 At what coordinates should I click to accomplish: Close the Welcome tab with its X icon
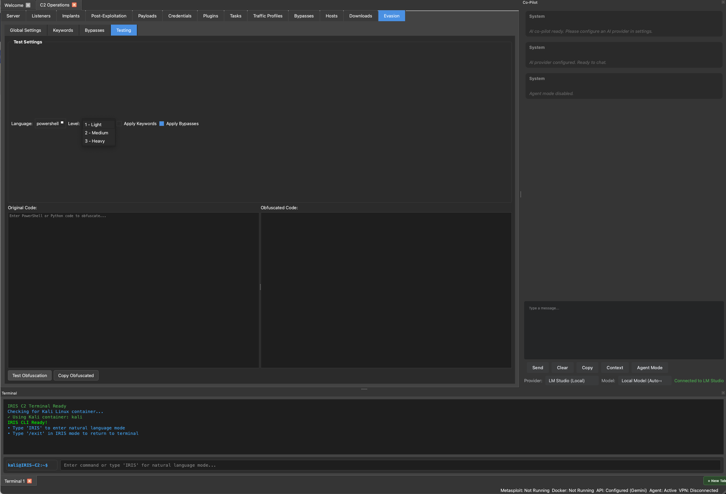click(28, 5)
